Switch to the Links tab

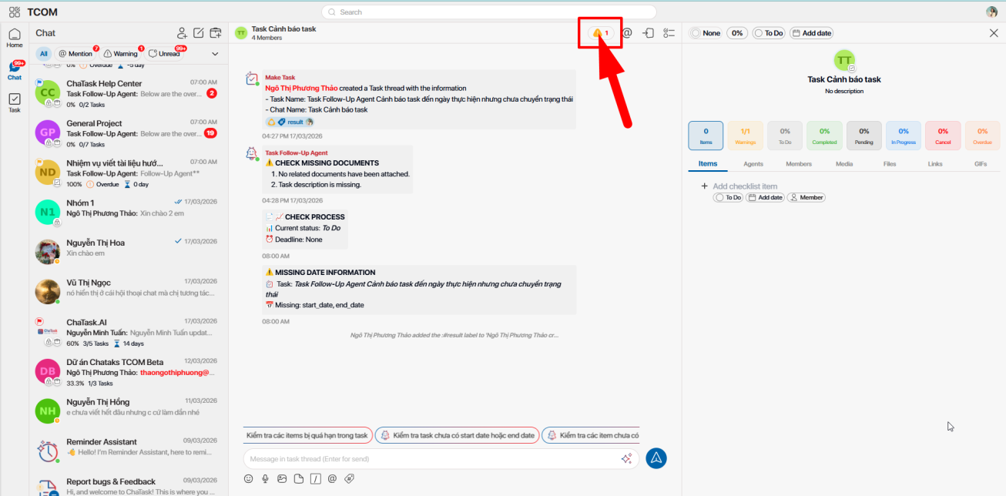(935, 164)
